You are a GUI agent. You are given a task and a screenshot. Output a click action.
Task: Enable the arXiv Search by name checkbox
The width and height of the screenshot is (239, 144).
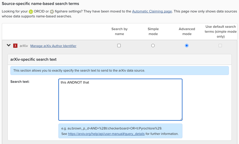tap(119, 46)
